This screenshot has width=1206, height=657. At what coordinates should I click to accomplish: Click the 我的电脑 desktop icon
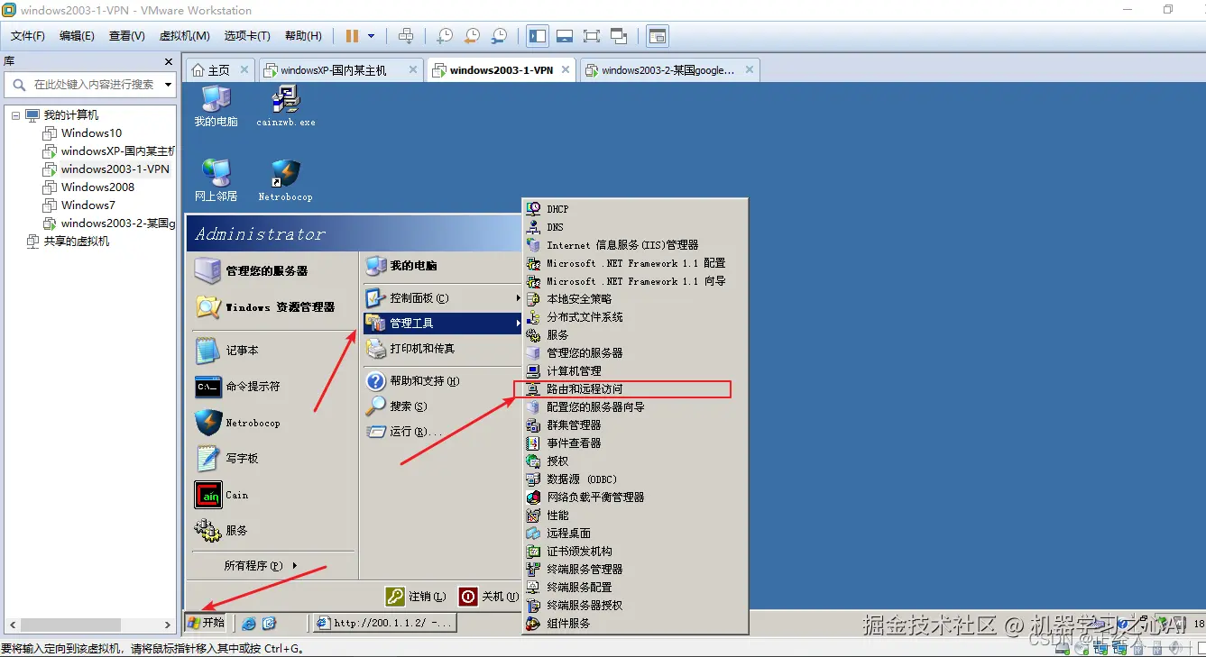coord(216,105)
